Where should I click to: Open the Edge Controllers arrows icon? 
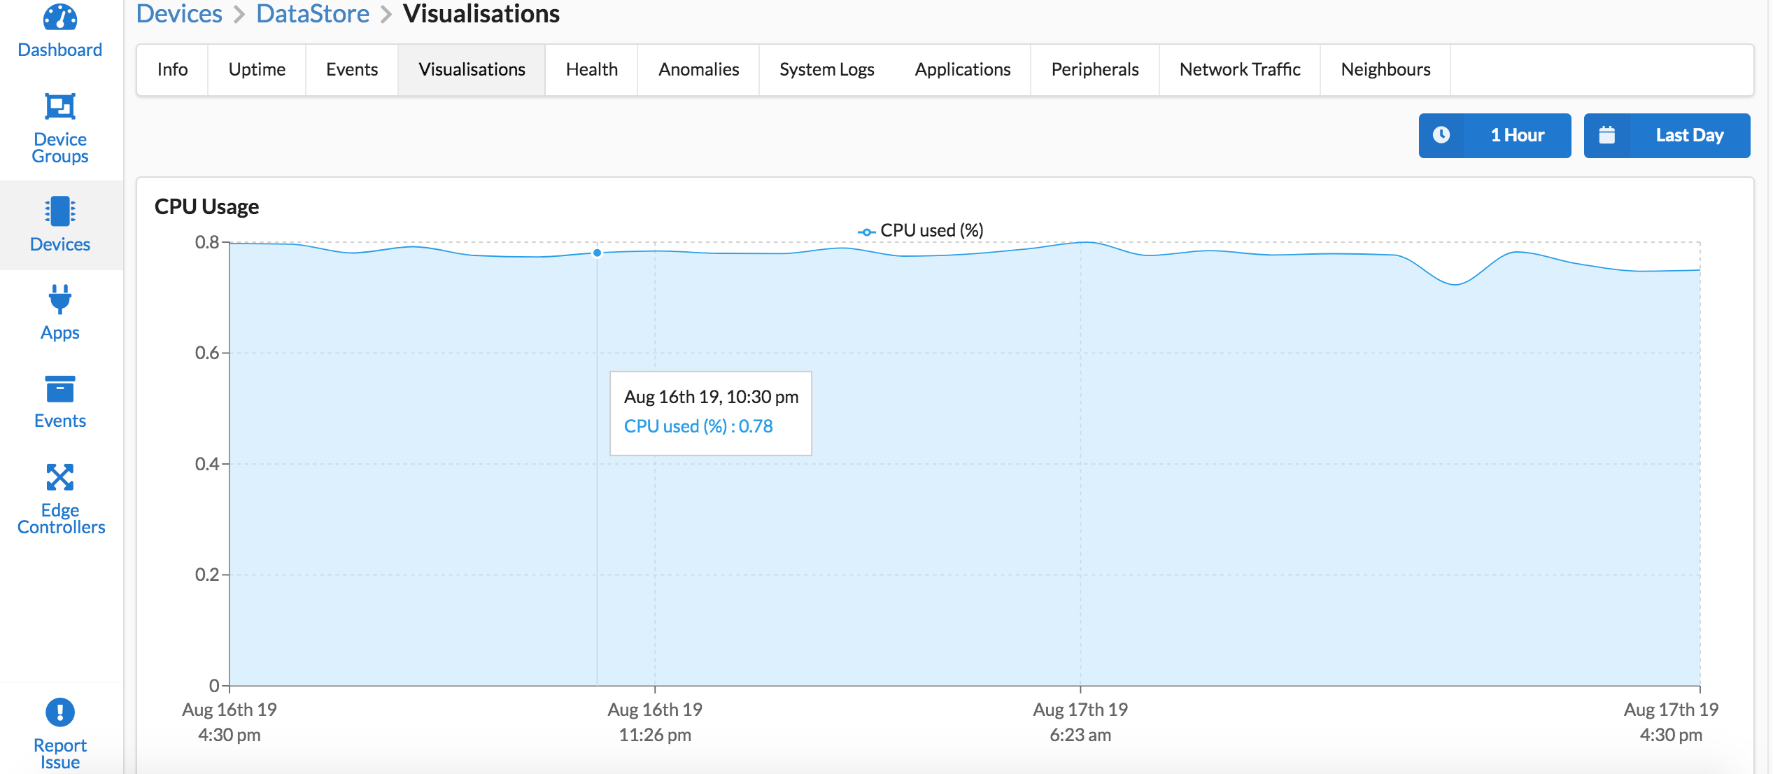60,477
